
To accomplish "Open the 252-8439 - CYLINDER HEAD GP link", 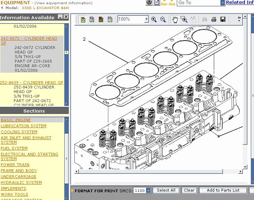I will pyautogui.click(x=31, y=83).
